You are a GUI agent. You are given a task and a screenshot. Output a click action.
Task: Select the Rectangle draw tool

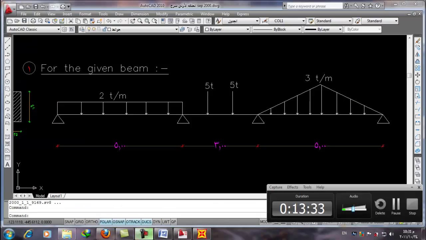[7, 68]
